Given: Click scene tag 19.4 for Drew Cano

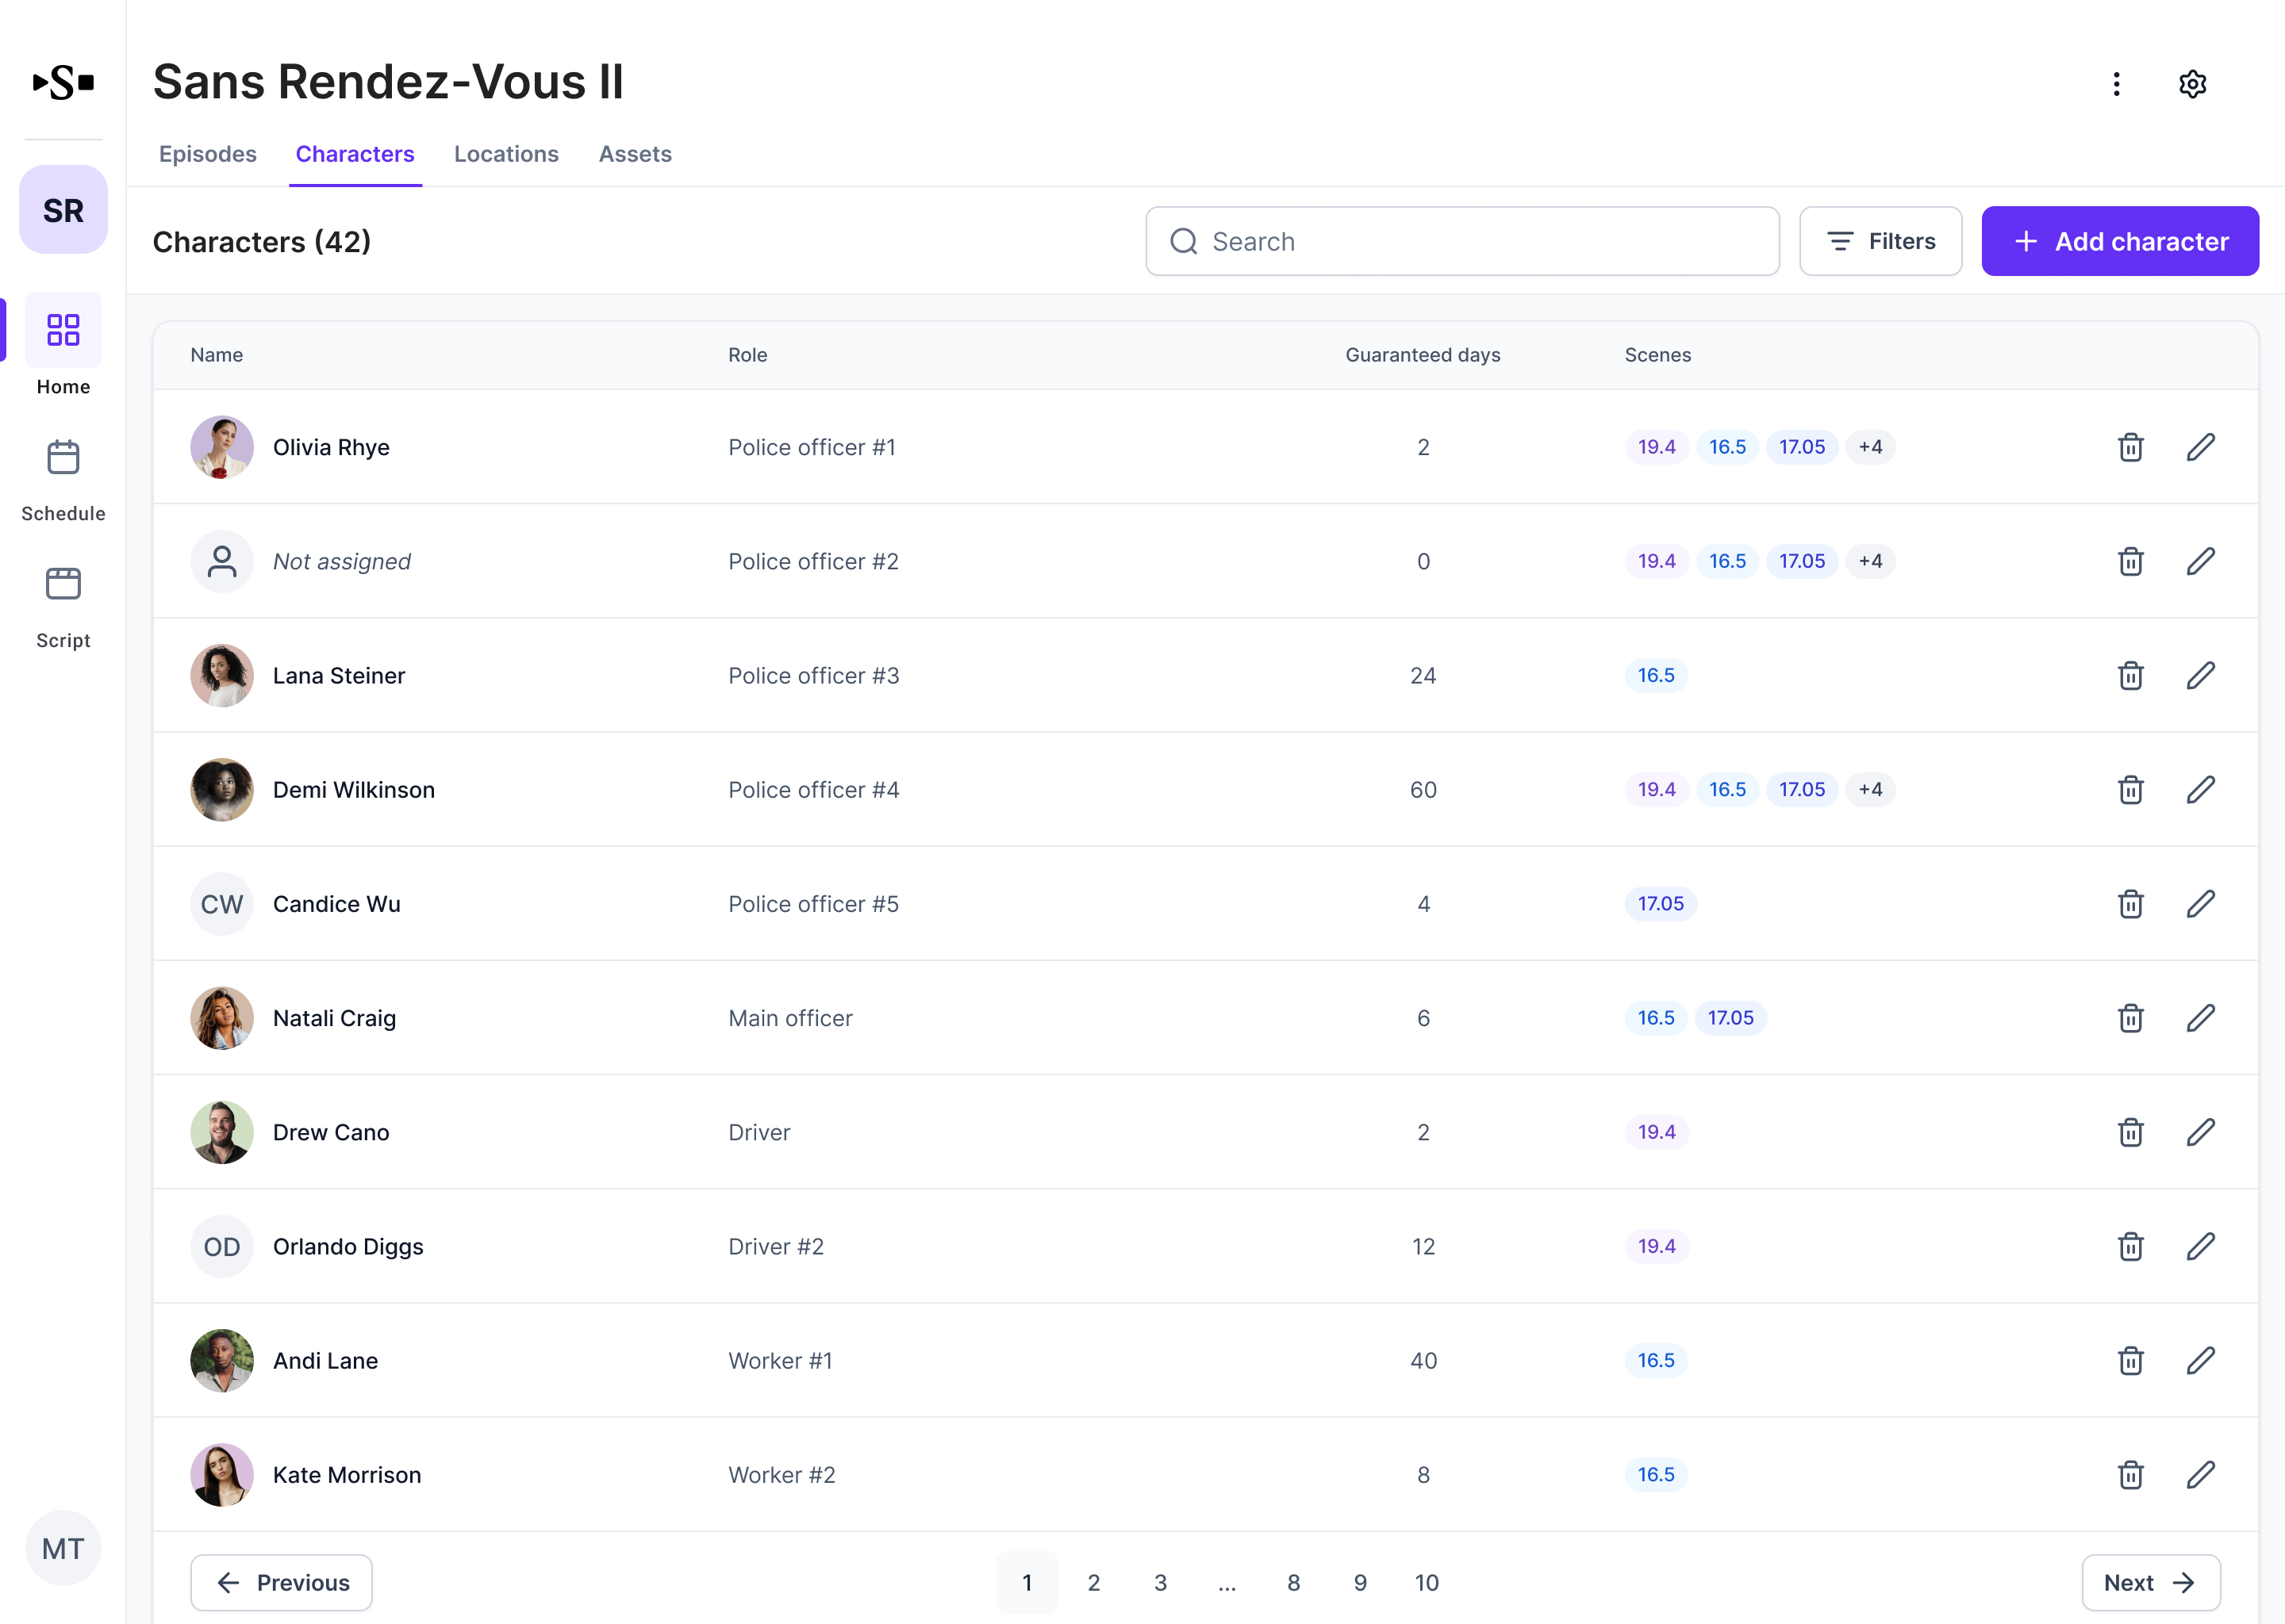Looking at the screenshot, I should [x=1657, y=1132].
